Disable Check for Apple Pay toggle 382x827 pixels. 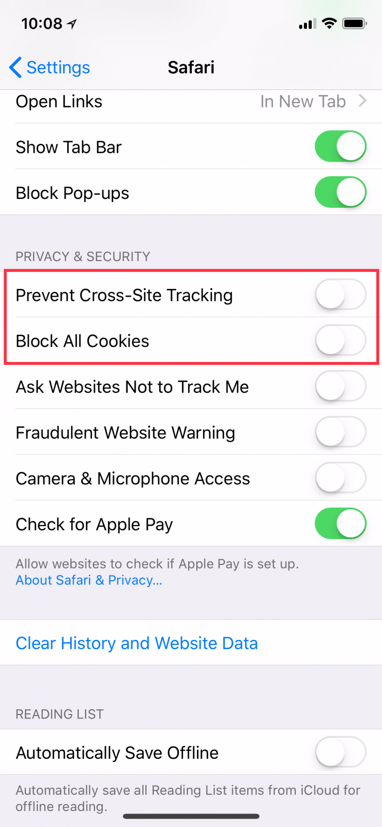coord(341,524)
